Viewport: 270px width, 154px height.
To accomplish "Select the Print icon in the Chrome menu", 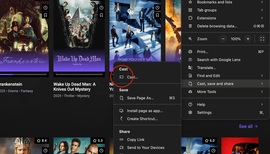I will 190,52.
